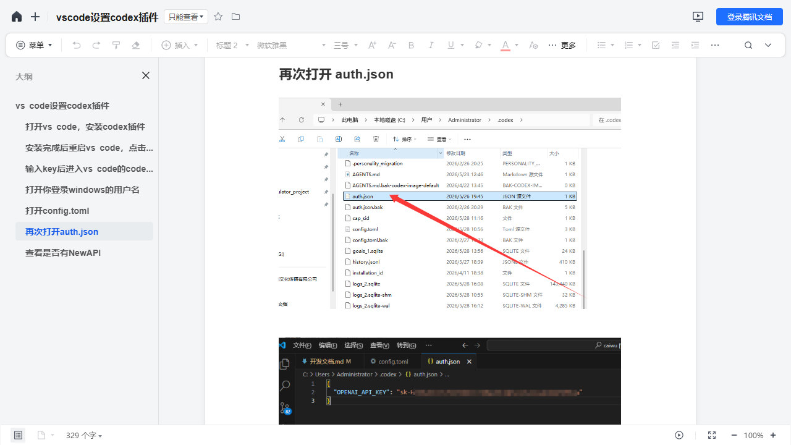Zoom in with the plus button

pyautogui.click(x=773, y=435)
